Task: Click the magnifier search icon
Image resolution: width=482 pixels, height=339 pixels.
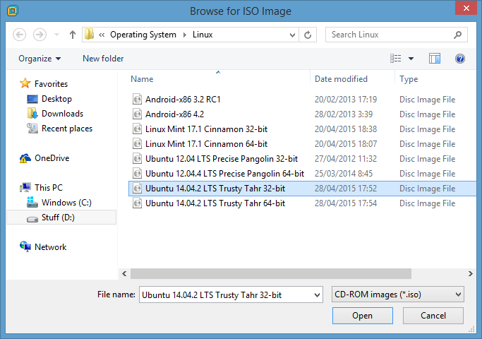Action: (x=457, y=35)
